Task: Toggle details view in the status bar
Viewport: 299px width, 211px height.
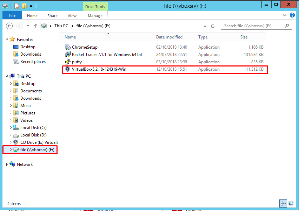Action: (283, 203)
